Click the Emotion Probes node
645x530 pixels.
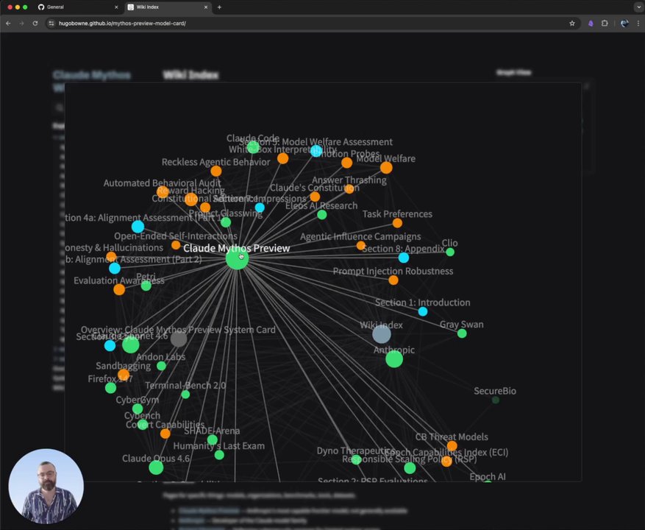(x=346, y=163)
